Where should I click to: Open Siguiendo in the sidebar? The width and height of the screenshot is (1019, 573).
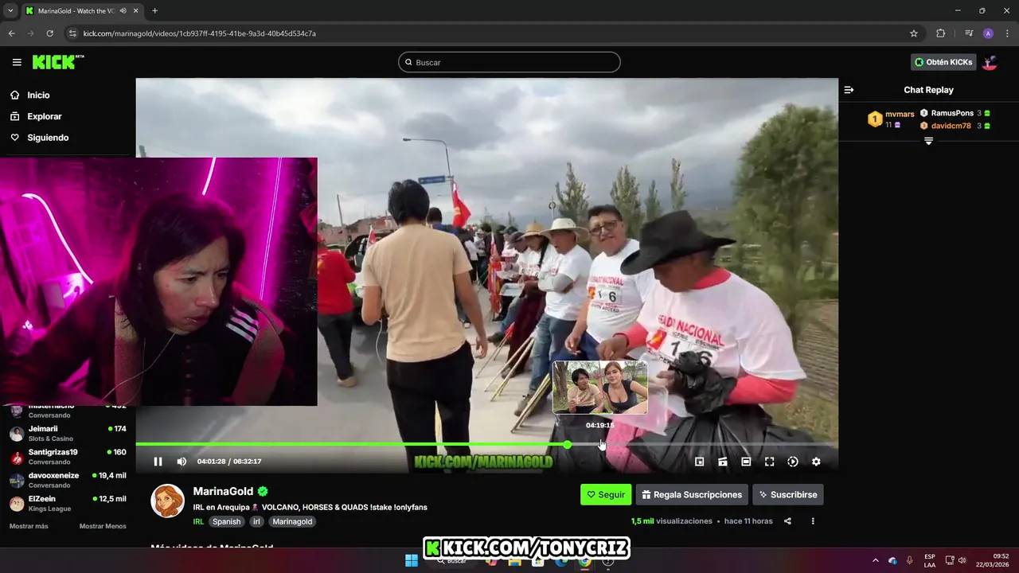[48, 138]
